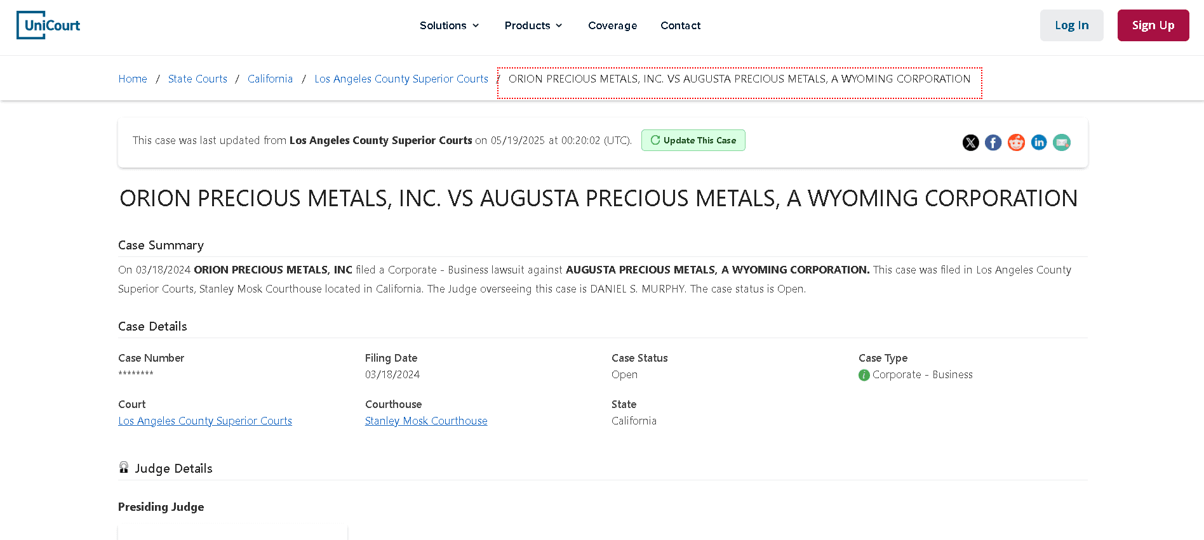
Task: Share case via Reddit icon
Action: (x=1016, y=143)
